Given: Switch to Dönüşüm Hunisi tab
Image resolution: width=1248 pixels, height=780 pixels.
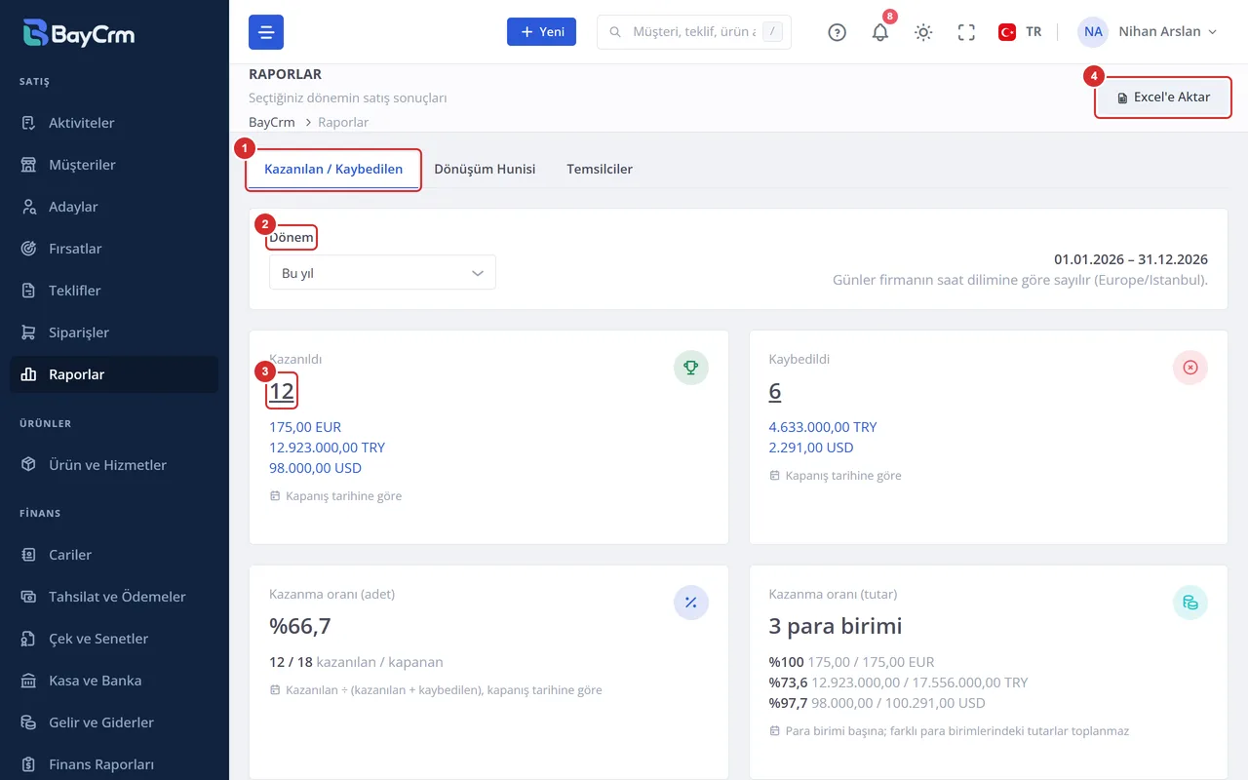Looking at the screenshot, I should click(x=485, y=169).
